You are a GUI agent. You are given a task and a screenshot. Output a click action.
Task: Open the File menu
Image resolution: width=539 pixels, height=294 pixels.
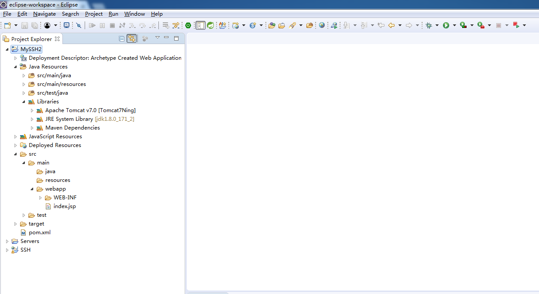[x=7, y=14]
